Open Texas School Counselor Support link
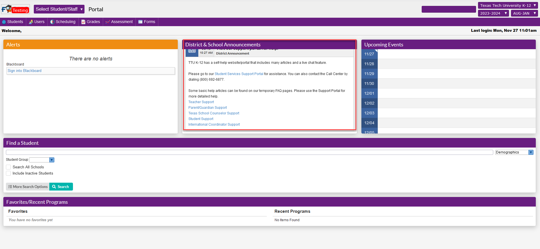 click(x=214, y=113)
